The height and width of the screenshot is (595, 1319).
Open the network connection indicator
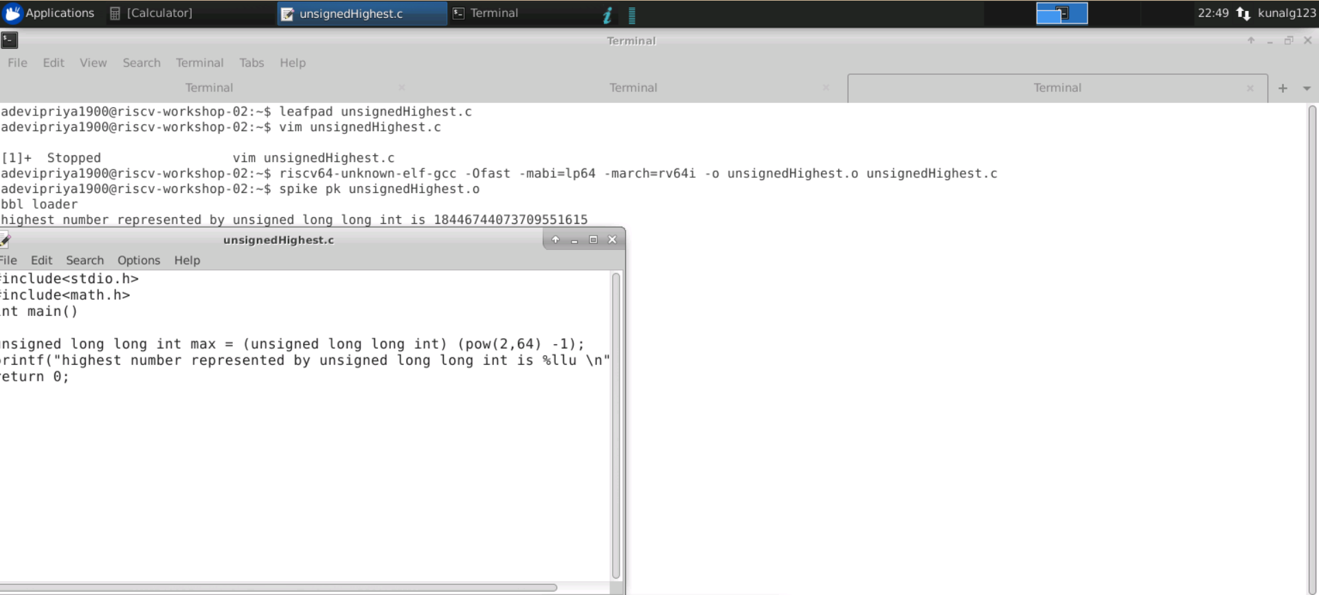click(1243, 13)
